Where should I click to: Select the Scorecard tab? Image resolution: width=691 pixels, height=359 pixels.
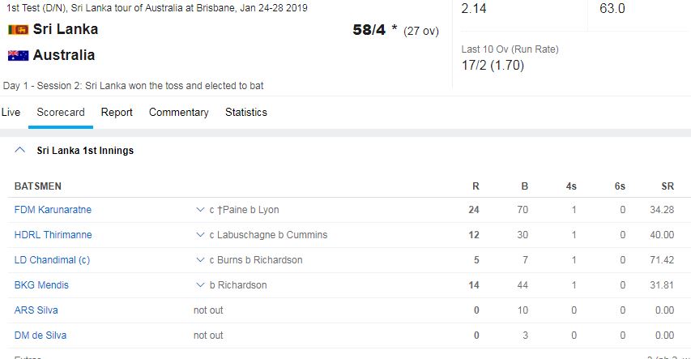61,113
